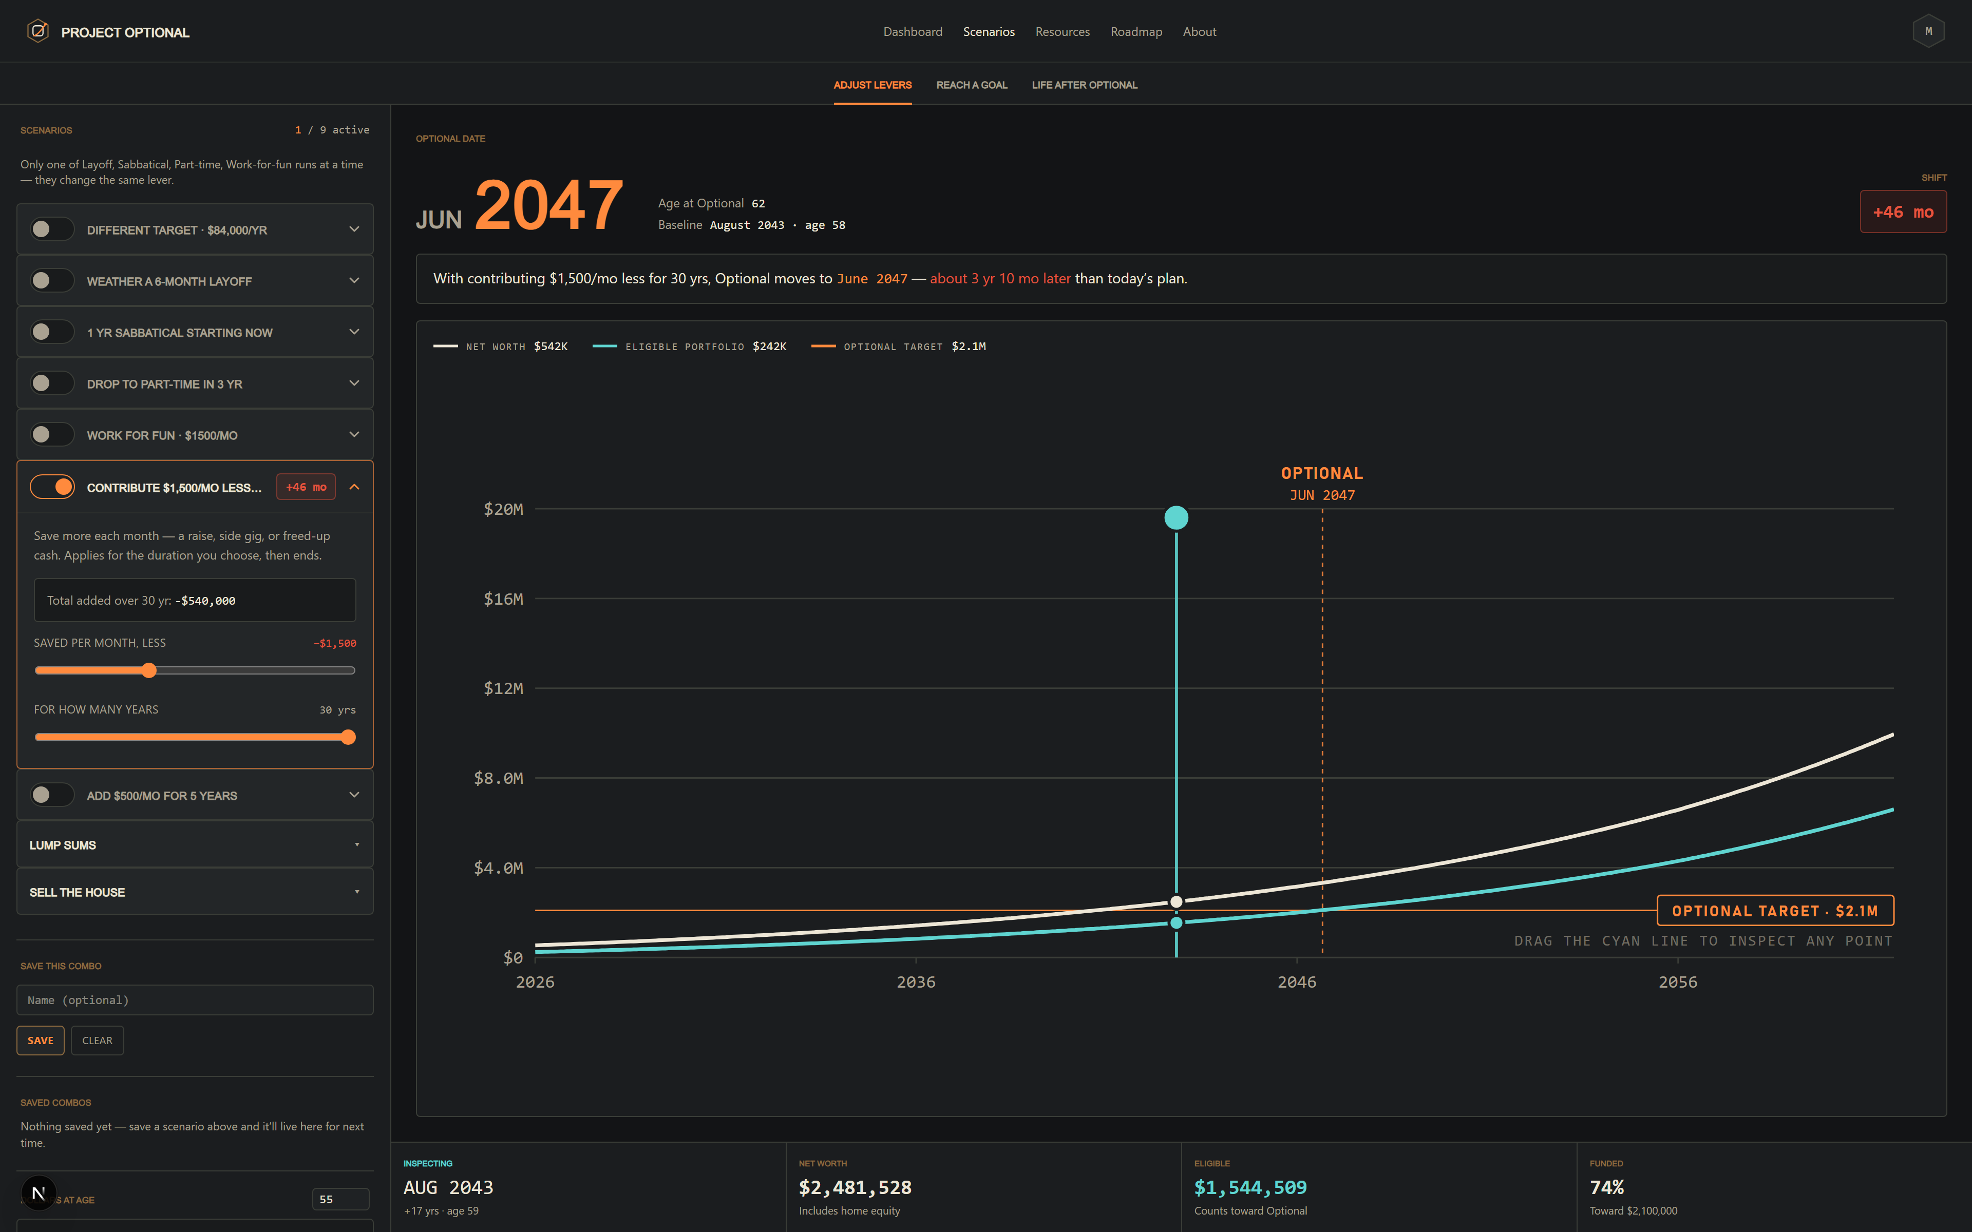Expand the Different Target scenario chevron
The height and width of the screenshot is (1232, 1972).
[x=354, y=230]
